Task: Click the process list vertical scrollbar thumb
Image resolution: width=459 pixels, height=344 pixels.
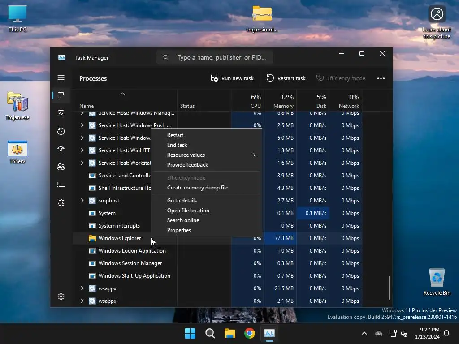Action: [x=389, y=288]
